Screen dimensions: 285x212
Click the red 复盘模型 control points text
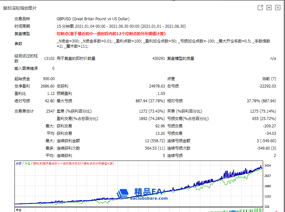point(111,33)
